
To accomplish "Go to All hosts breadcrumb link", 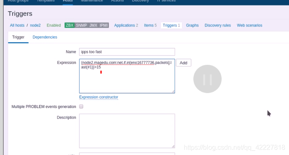I will (x=17, y=25).
